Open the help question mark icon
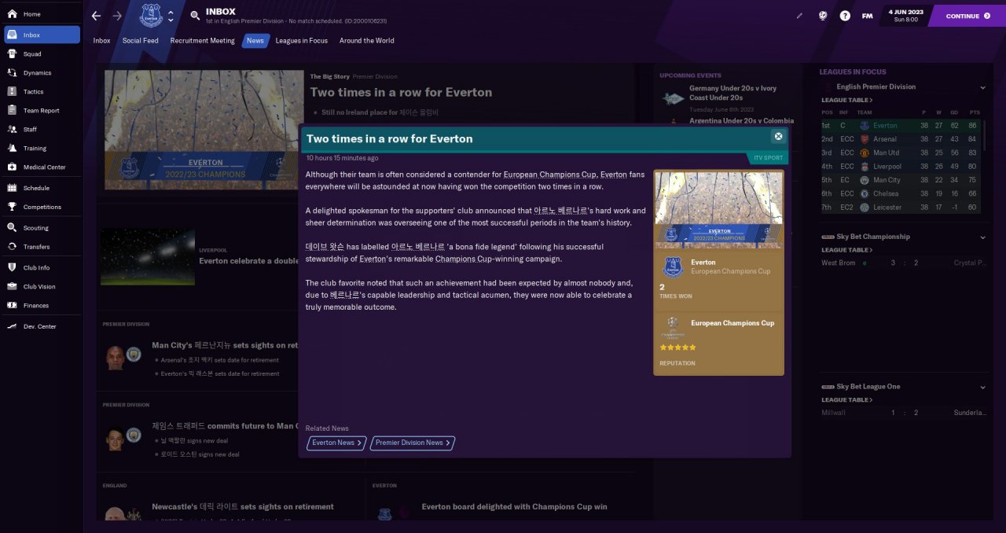The image size is (1006, 533). coord(845,16)
